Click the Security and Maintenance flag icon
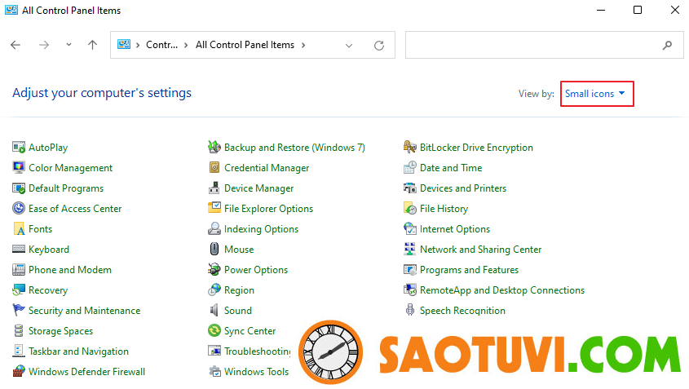 (x=19, y=311)
